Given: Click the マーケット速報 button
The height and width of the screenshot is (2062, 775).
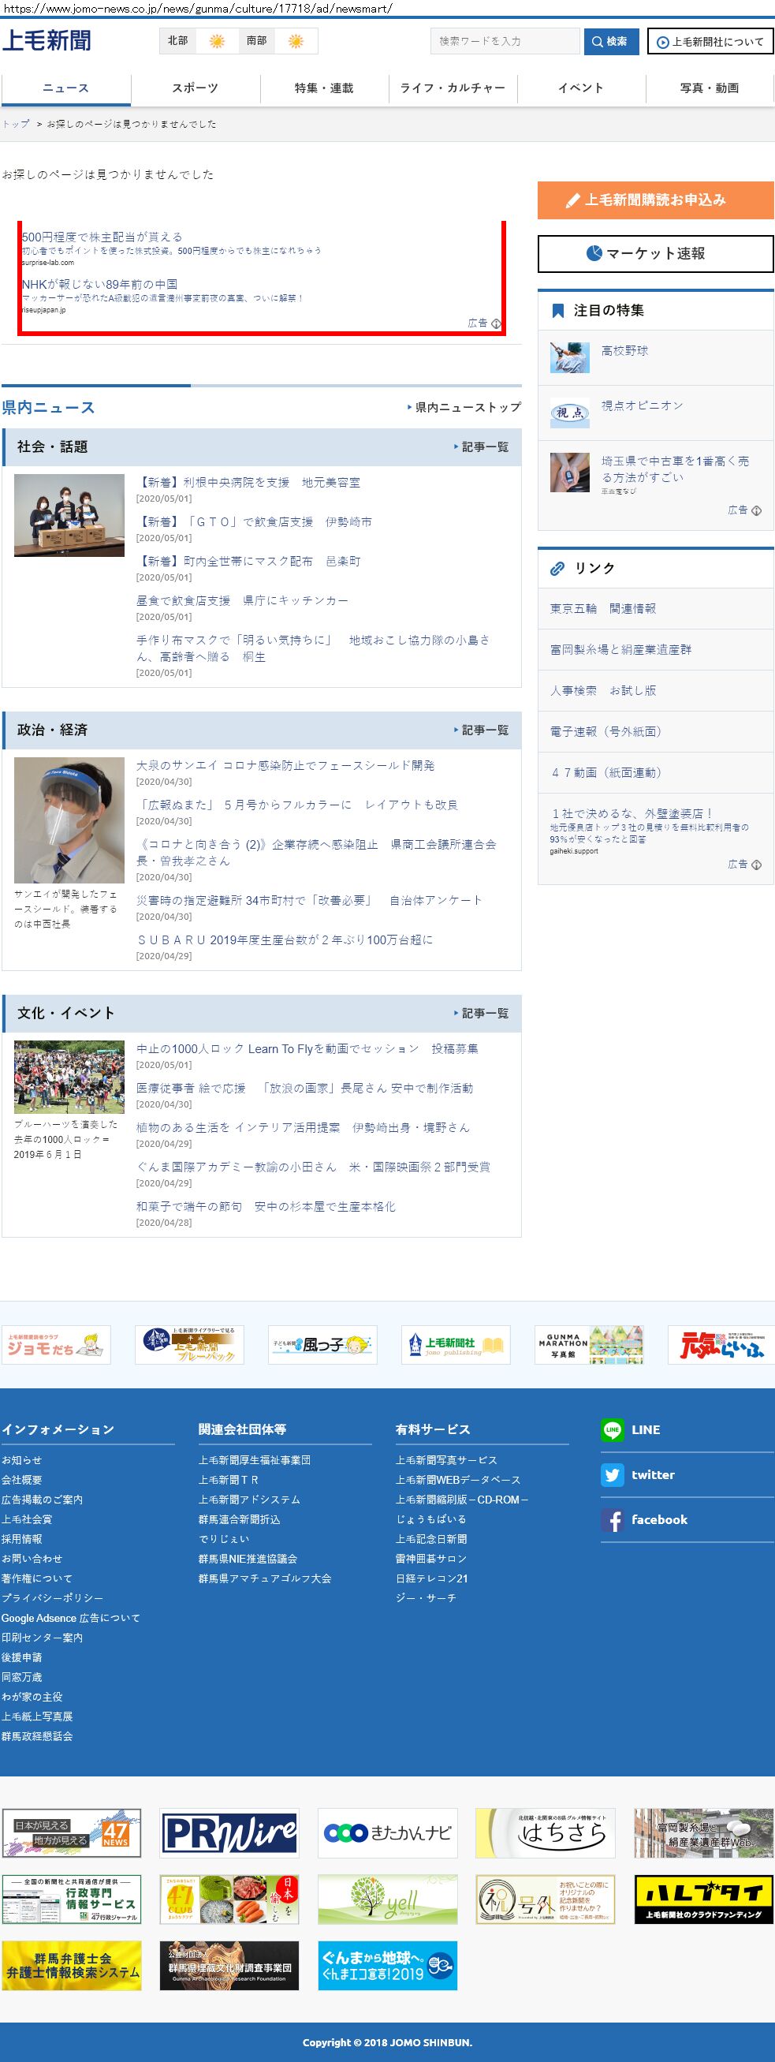Looking at the screenshot, I should point(655,254).
